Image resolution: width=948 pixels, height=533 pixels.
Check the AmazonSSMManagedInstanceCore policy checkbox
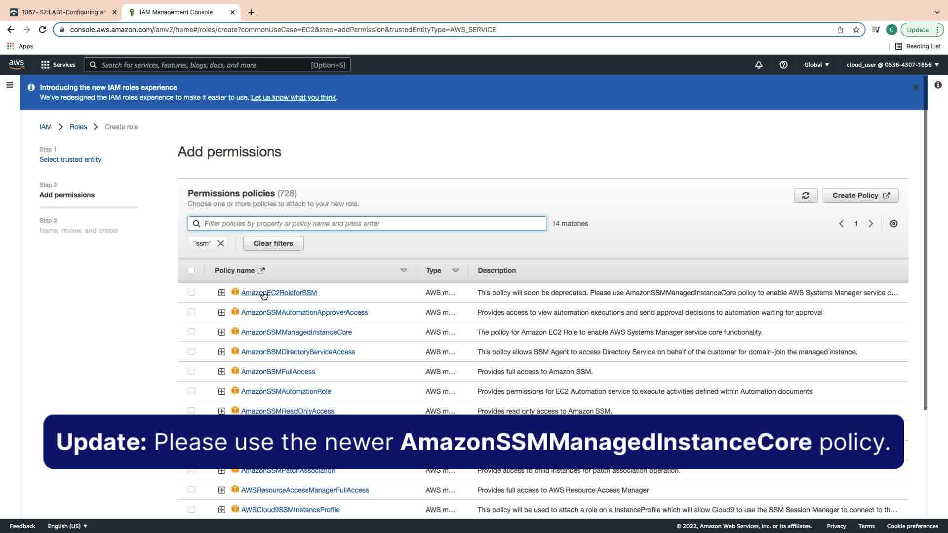pos(191,332)
